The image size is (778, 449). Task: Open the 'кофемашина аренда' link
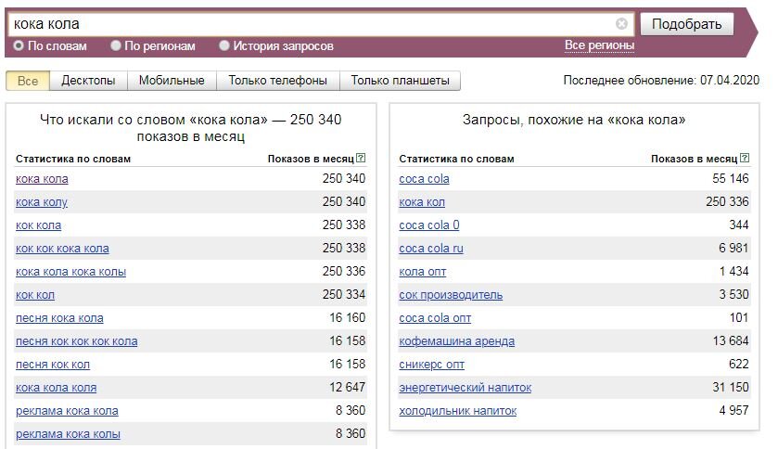click(456, 341)
